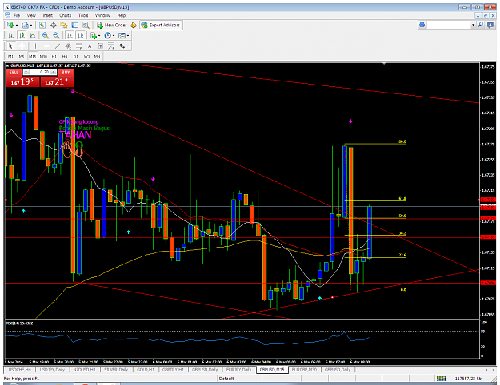Open the Indicators list icon
The image size is (500, 385).
coord(94,35)
